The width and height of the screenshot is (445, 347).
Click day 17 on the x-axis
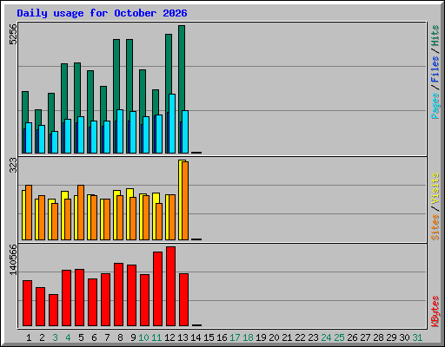(x=235, y=337)
